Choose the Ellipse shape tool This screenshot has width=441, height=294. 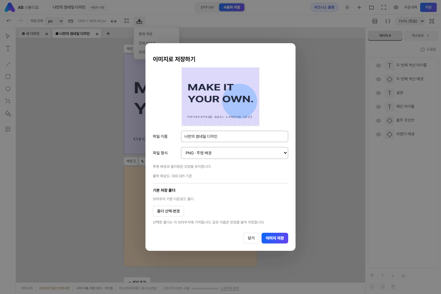8,89
